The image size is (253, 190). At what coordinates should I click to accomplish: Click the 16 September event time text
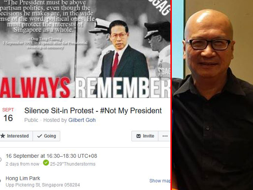click(x=51, y=156)
